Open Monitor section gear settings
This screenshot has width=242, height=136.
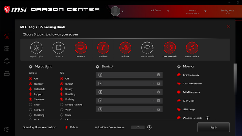(179, 67)
